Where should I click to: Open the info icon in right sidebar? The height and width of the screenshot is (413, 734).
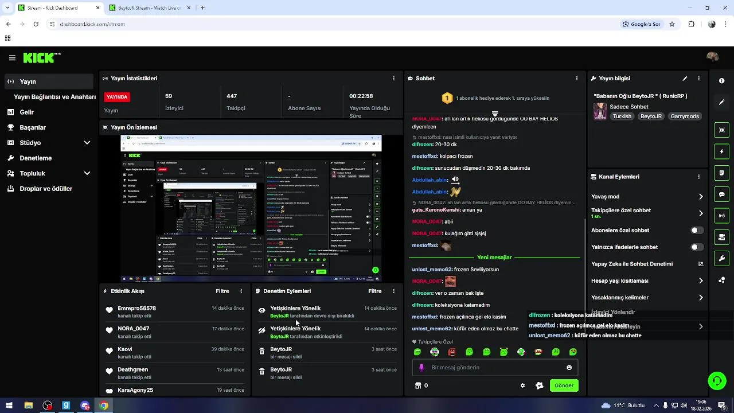point(721,81)
